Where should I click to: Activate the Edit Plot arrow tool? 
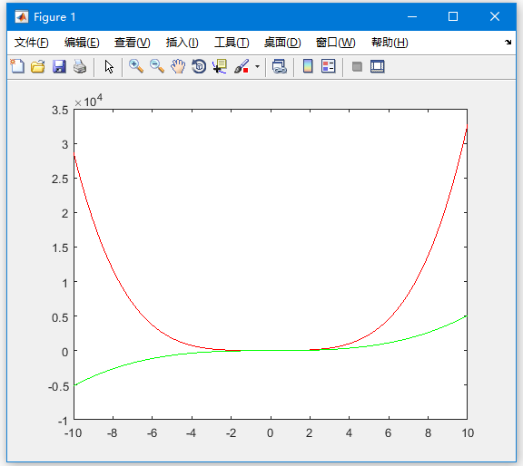pos(109,66)
